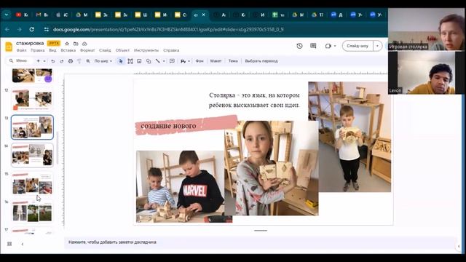Click the Выбрать переход button
The width and height of the screenshot is (466, 262).
point(261,61)
